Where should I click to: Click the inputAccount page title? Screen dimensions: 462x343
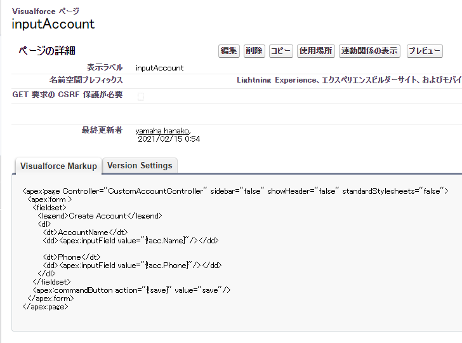coord(53,24)
